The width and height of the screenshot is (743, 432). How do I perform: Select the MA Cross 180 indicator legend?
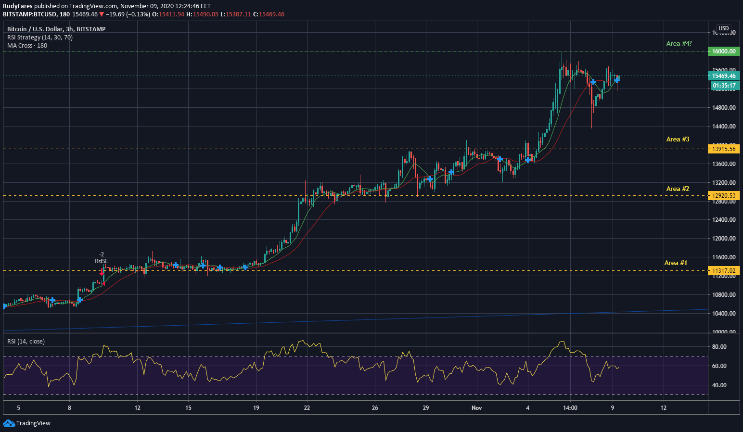point(27,46)
